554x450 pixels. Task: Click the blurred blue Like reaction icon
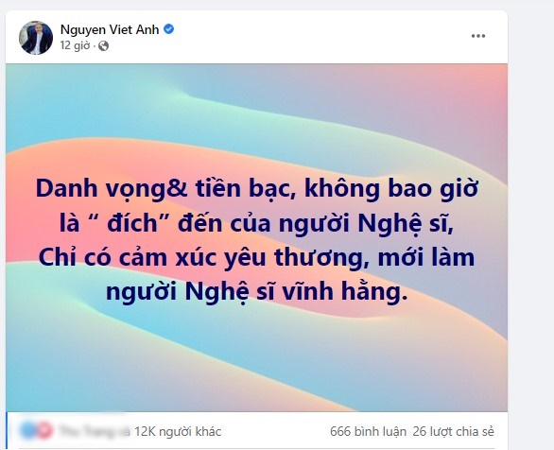coord(27,430)
